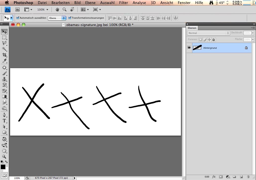This screenshot has height=180, width=256.
Task: Select the Rectangular Marquee tool
Action: point(4,38)
